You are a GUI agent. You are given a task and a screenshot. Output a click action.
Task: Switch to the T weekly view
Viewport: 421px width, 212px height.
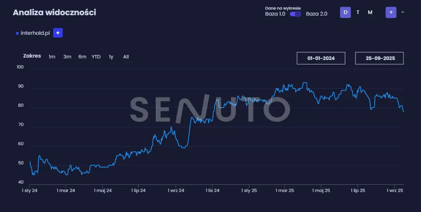(x=358, y=12)
